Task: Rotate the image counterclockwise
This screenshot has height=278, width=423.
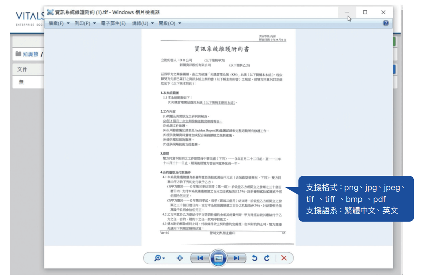Action: (x=254, y=258)
